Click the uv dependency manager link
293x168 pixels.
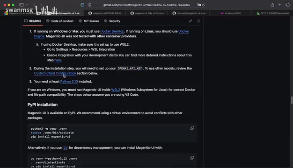[65, 147]
